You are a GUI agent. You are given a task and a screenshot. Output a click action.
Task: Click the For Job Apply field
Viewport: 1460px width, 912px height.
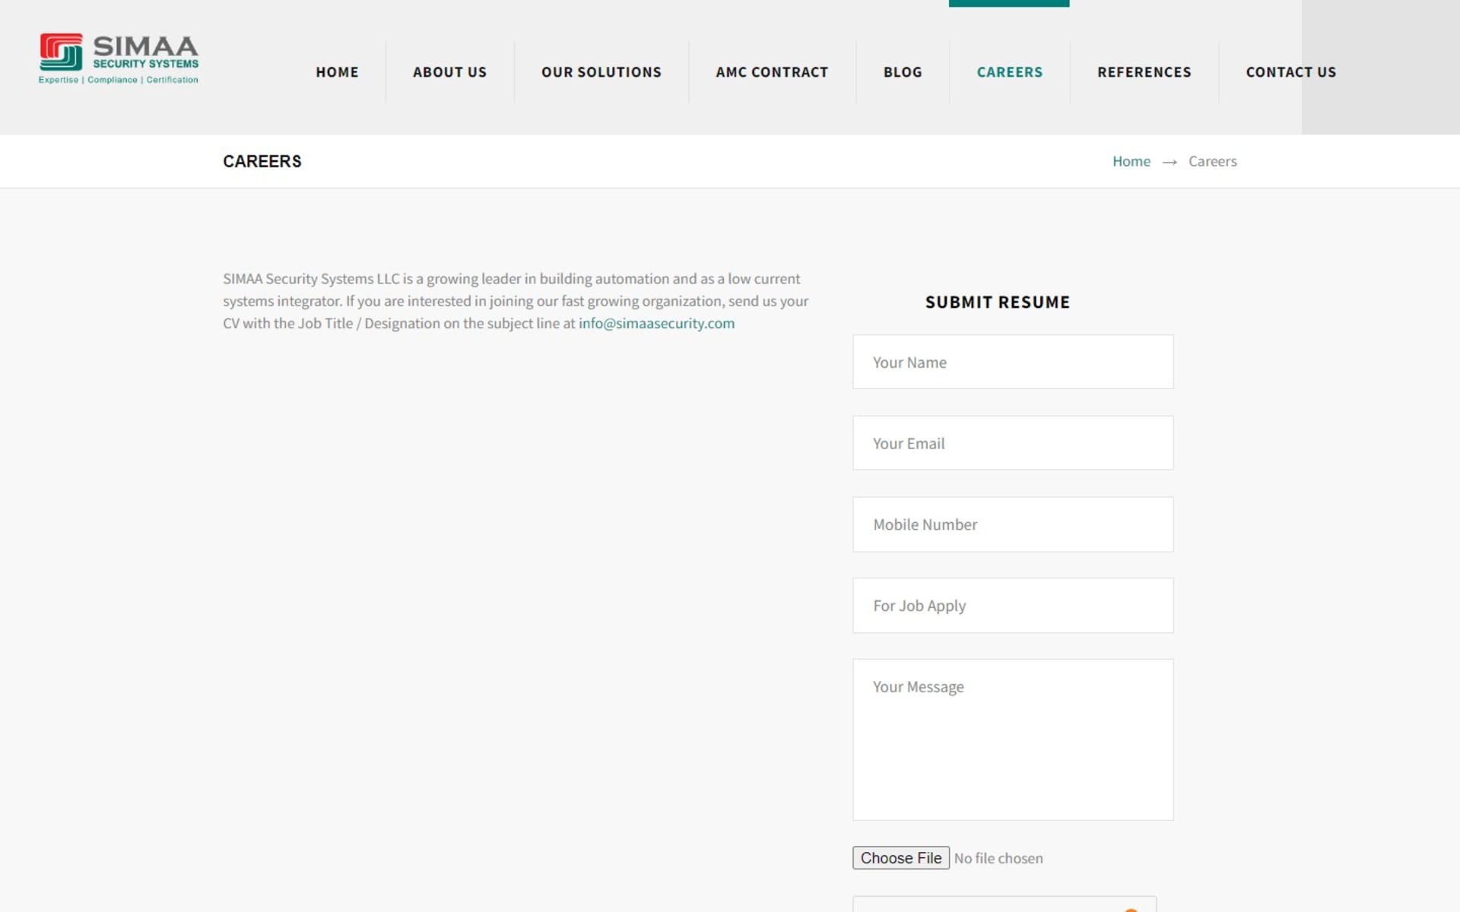(1013, 606)
